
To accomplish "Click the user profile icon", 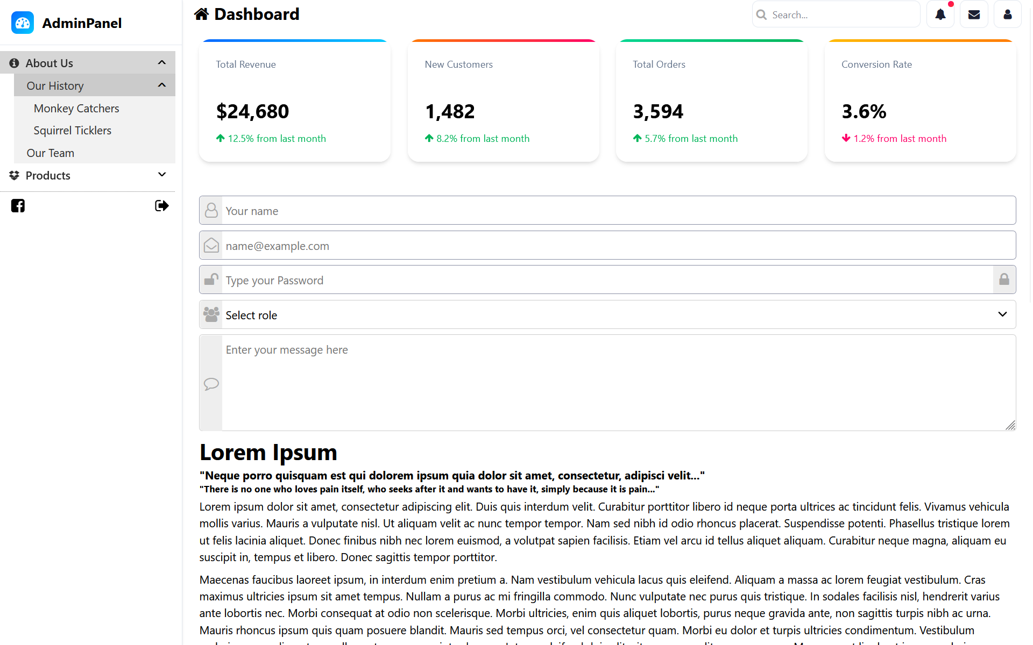I will (x=1007, y=15).
